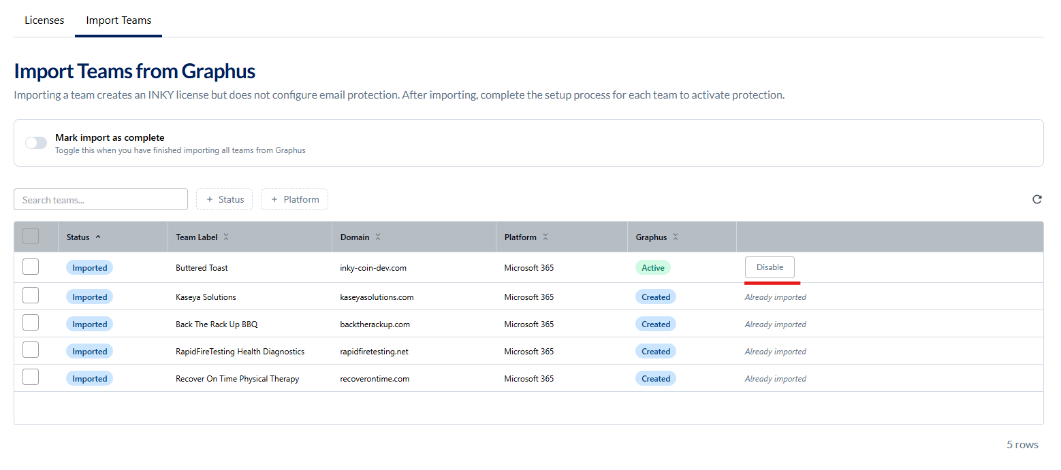Click Recover On Time Physical Therapy label

(x=237, y=379)
